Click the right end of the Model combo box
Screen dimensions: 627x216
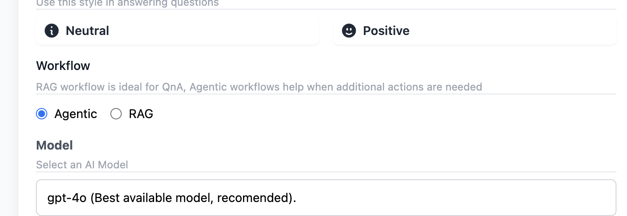[x=604, y=198]
